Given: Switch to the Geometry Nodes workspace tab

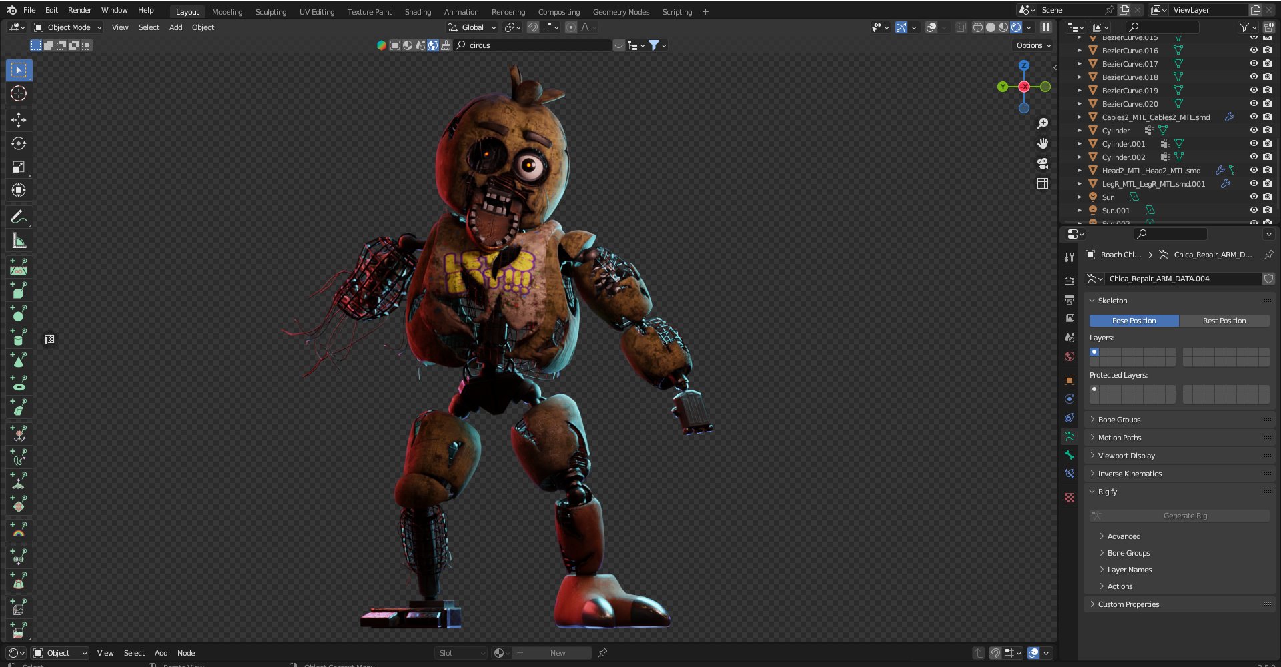Looking at the screenshot, I should click(x=620, y=12).
